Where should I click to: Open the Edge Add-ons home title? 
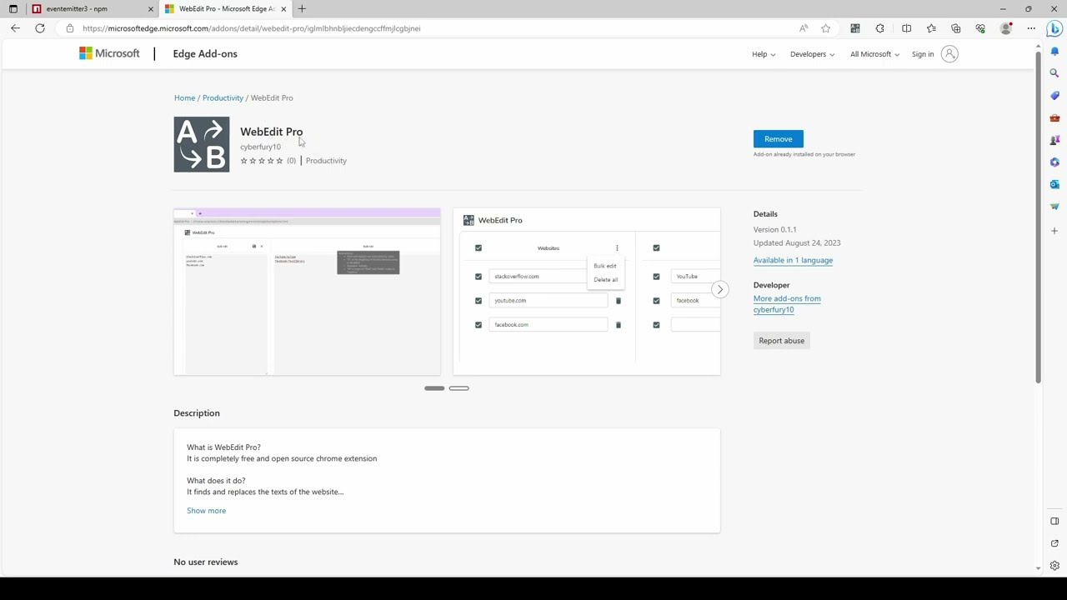205,54
